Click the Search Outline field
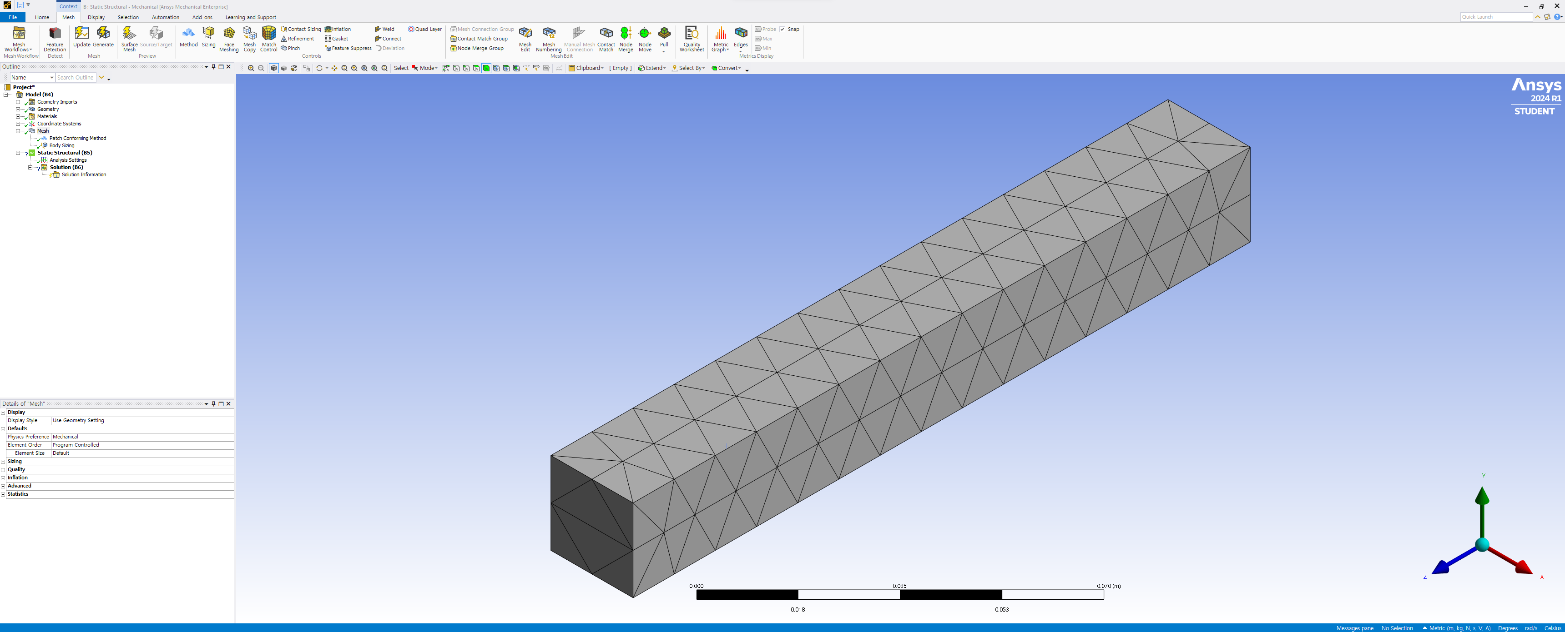Viewport: 1565px width, 632px height. [76, 78]
